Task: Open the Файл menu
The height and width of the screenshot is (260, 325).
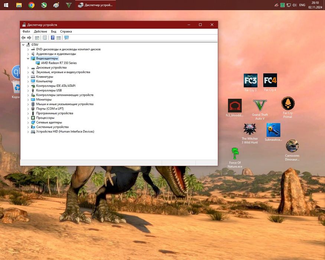Action: [x=26, y=32]
